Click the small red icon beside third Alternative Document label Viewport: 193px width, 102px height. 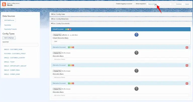tap(73, 83)
